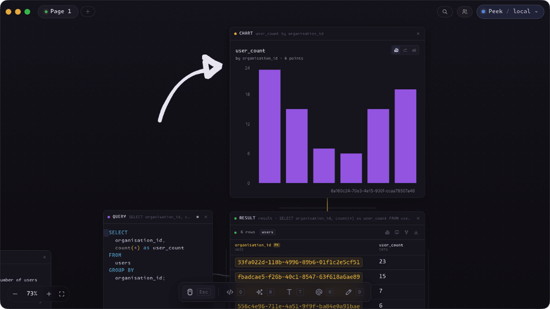Pick the pencil draw tool
Viewport: 550px width, 309px height.
click(x=348, y=292)
